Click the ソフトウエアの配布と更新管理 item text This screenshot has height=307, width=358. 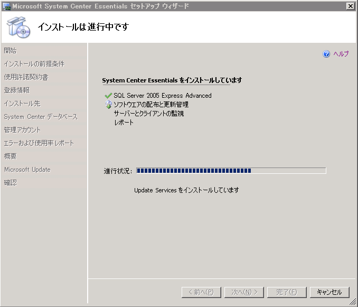tap(151, 105)
